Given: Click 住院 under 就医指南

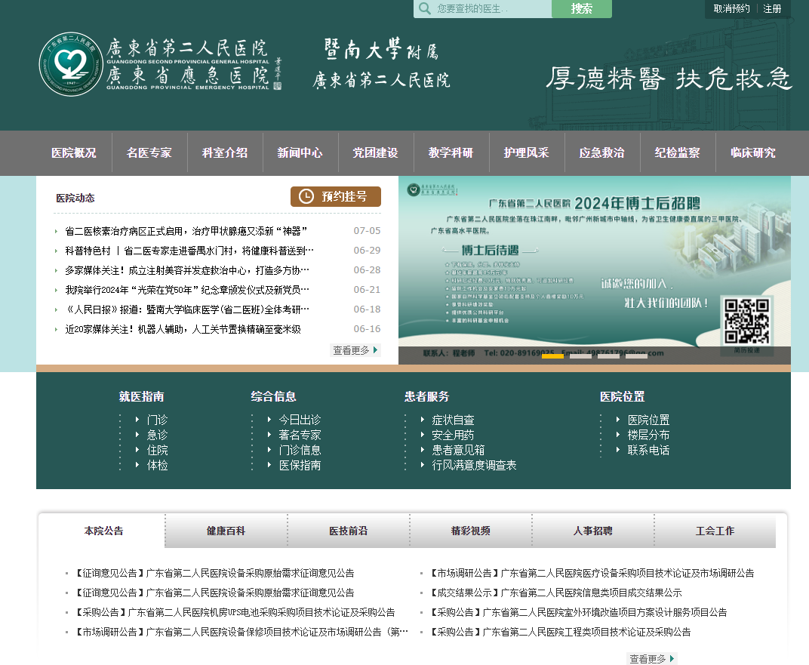Looking at the screenshot, I should click(158, 450).
